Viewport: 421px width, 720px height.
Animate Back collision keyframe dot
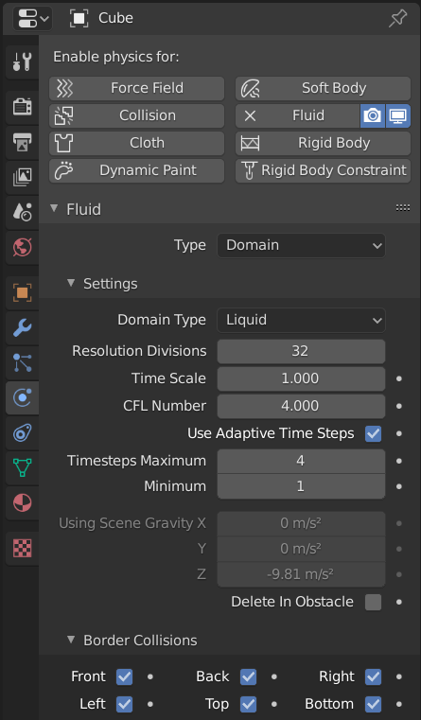274,676
